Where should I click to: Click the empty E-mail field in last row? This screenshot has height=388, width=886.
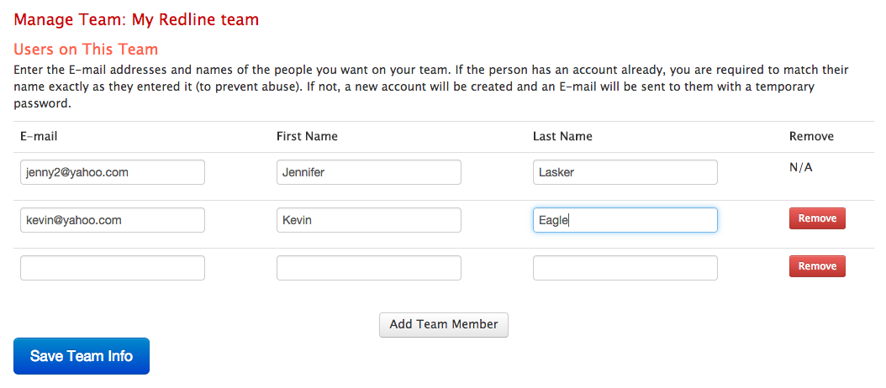click(113, 268)
